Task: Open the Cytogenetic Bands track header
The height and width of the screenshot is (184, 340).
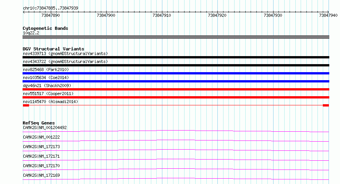Action: [x=45, y=28]
